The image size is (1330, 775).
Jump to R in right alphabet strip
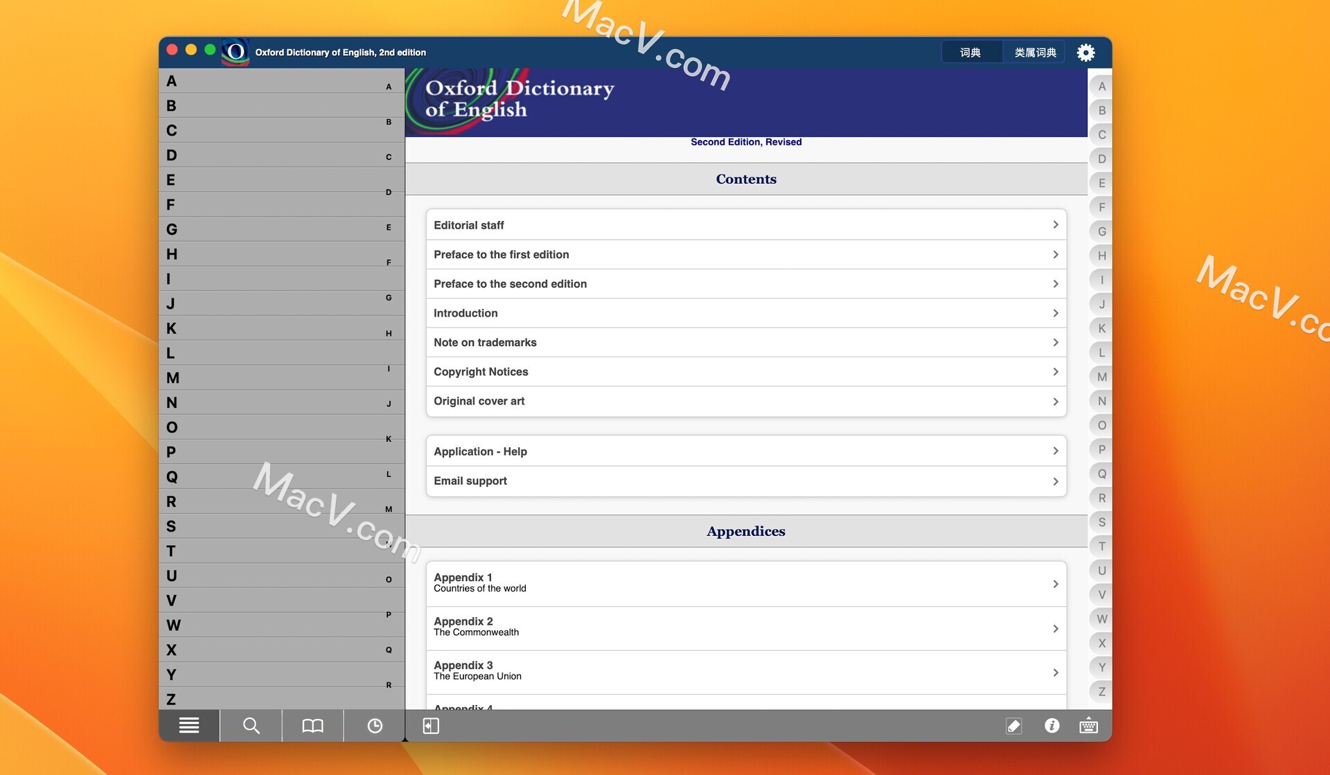[1101, 498]
